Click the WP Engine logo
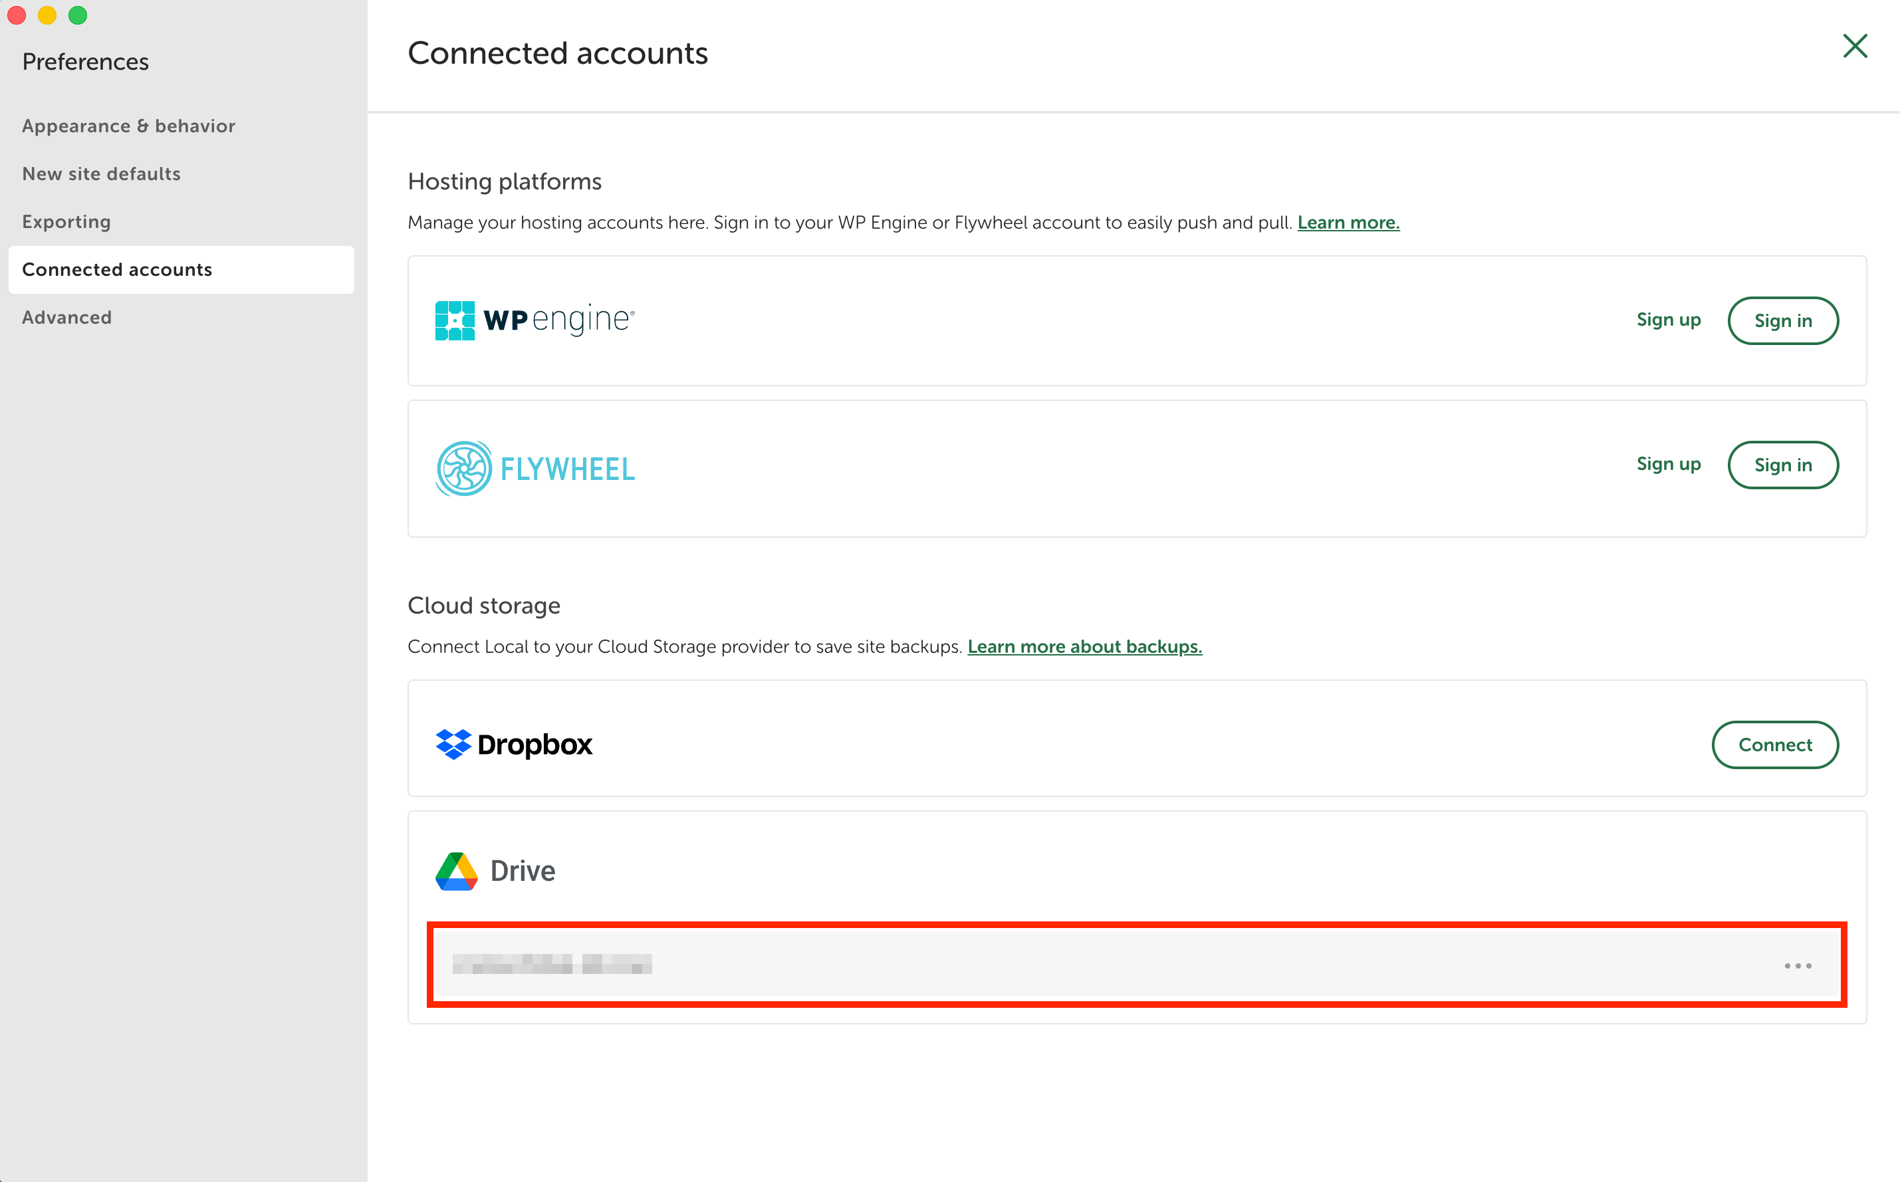Screen dimensions: 1900x1182 point(535,320)
